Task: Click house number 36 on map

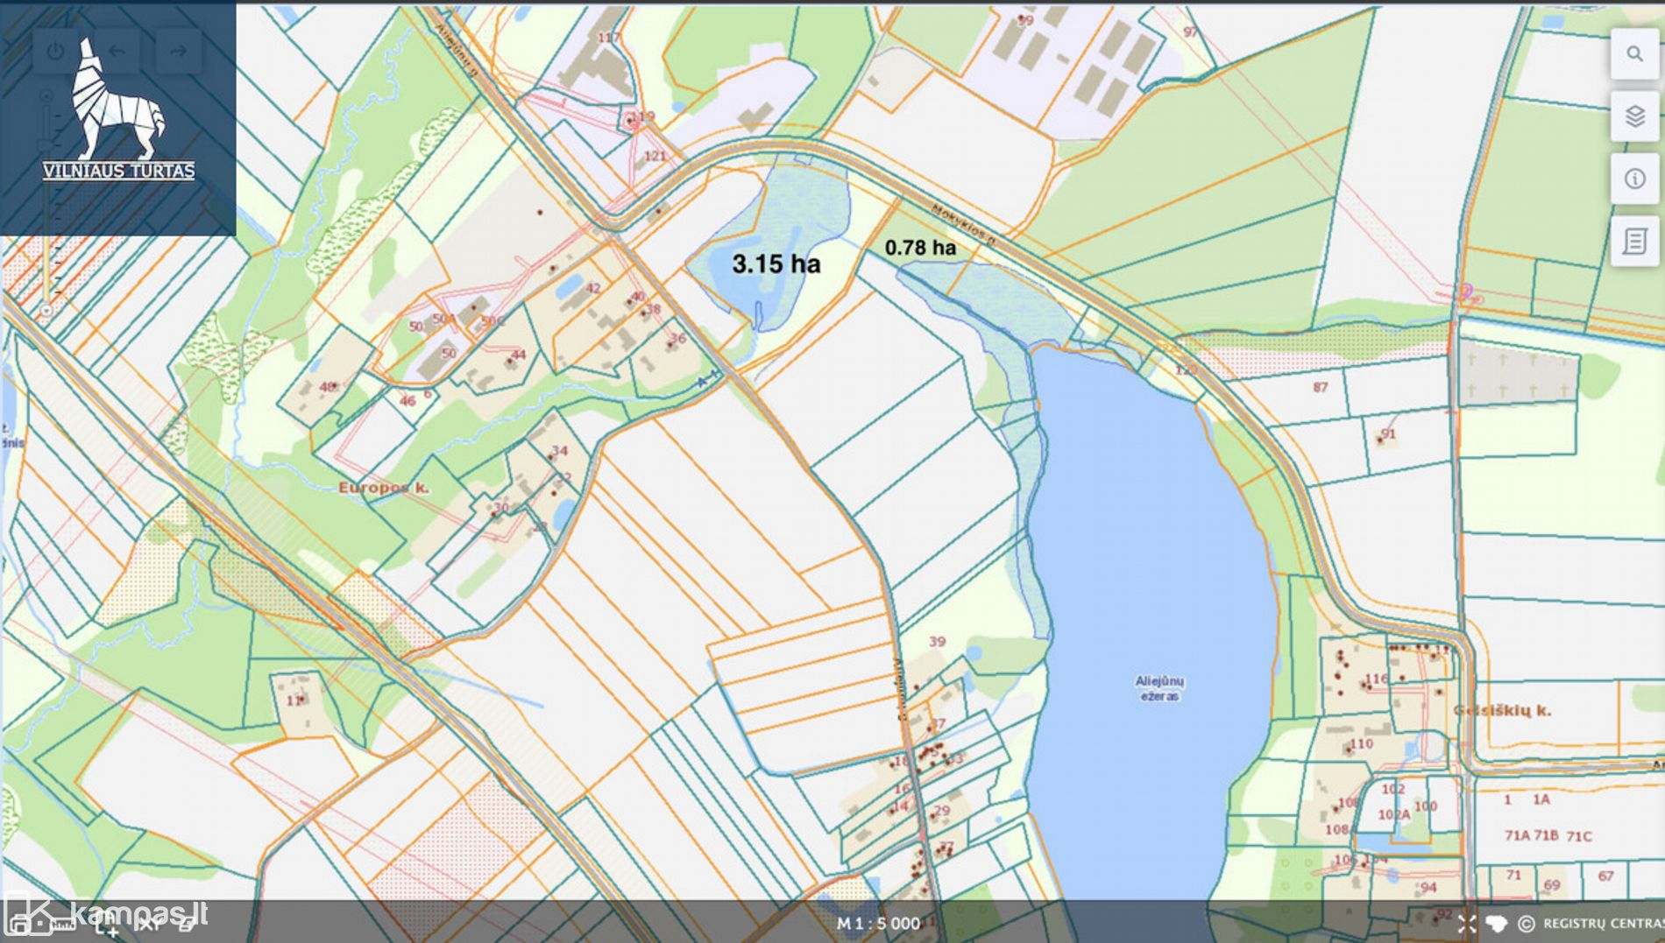Action: [x=677, y=338]
